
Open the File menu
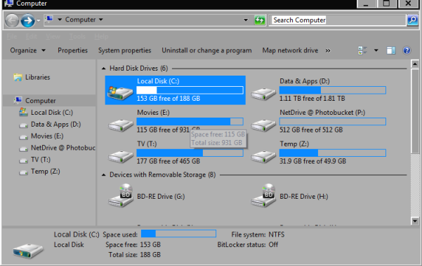11,36
